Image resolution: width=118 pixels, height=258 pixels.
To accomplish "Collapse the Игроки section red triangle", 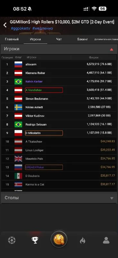I will [x=112, y=49].
